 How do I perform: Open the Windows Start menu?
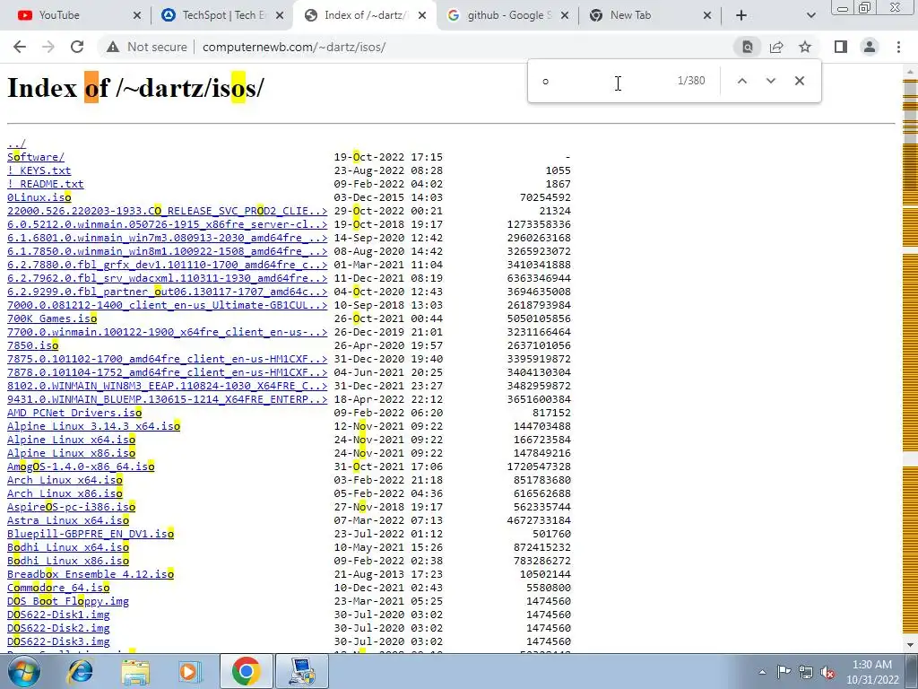tap(24, 671)
